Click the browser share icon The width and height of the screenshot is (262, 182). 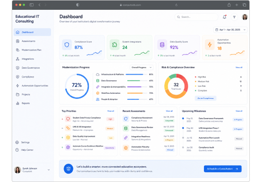click(x=229, y=5)
